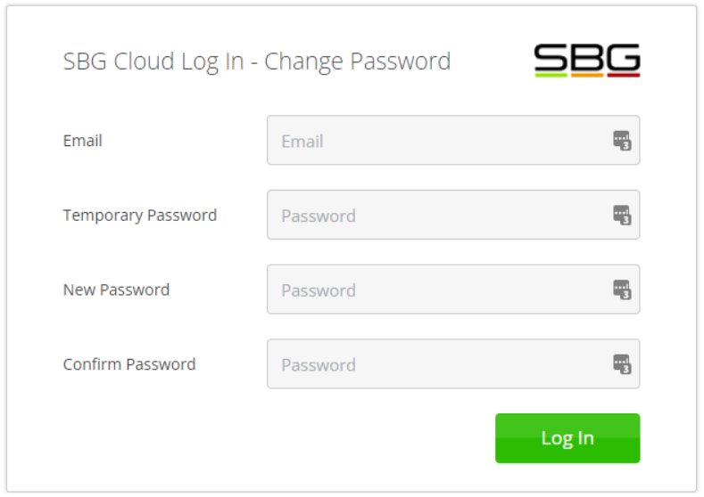Click the 'Change Password' words in heading
Screen dimensions: 704x497
(358, 61)
